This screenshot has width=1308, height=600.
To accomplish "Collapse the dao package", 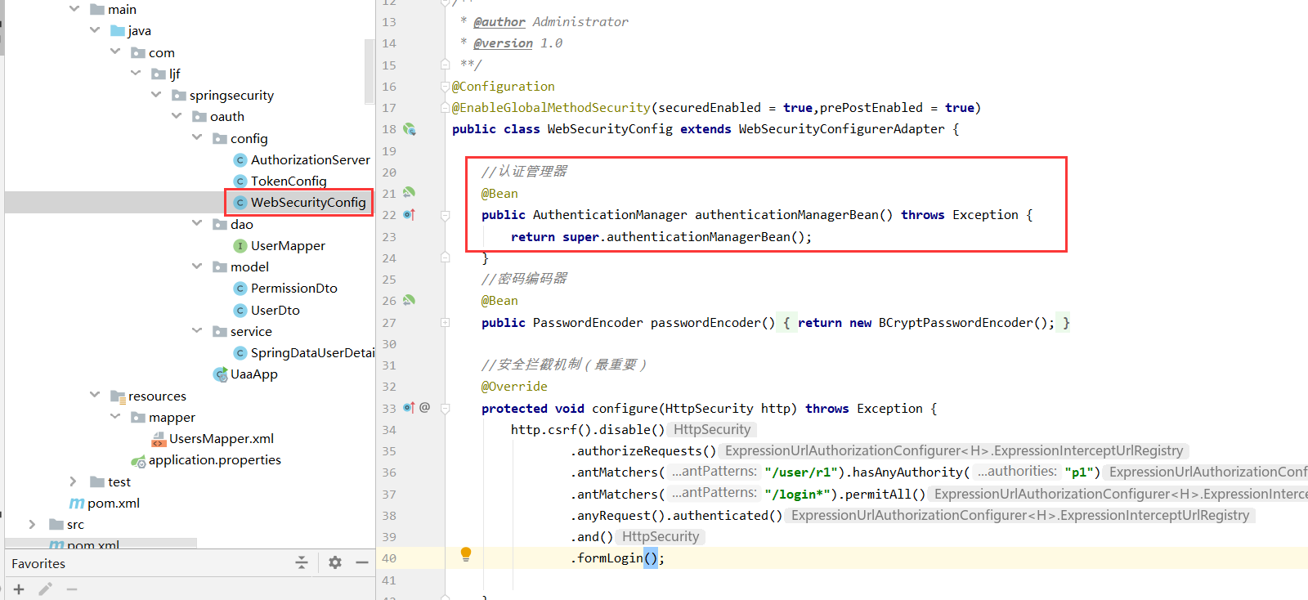I will [197, 223].
